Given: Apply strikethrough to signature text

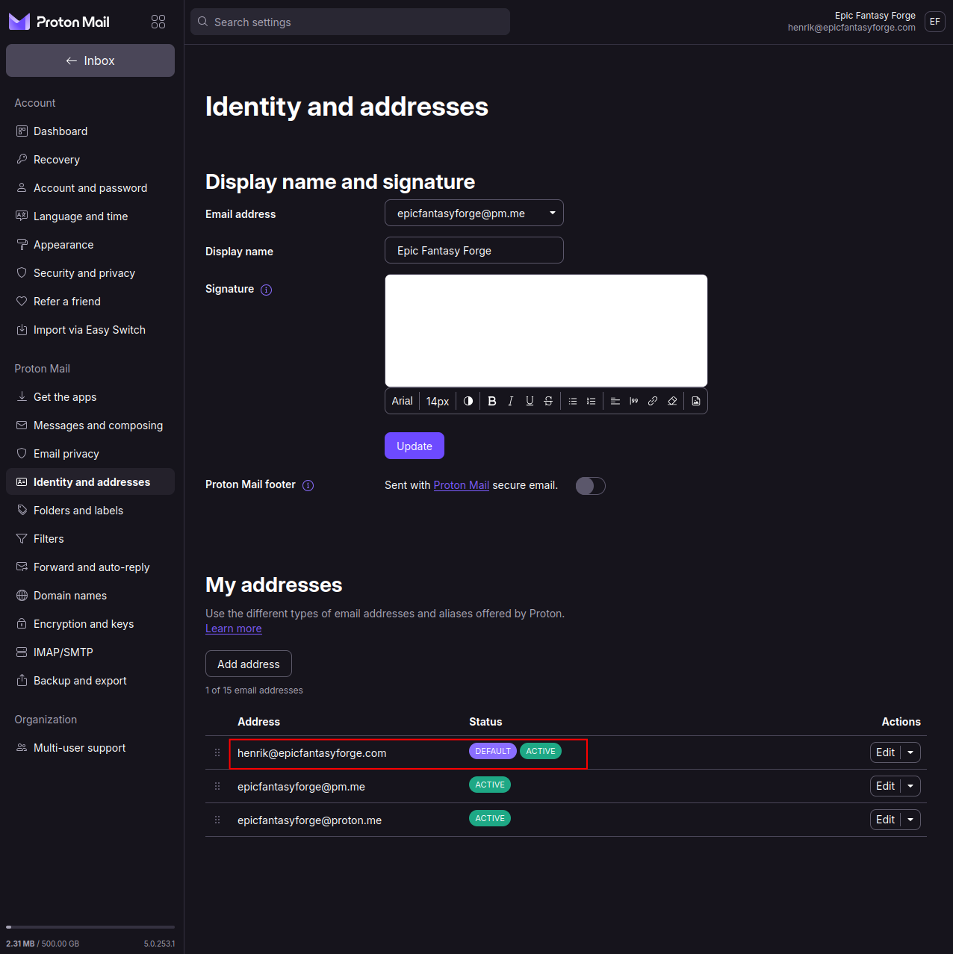Looking at the screenshot, I should click(x=548, y=401).
